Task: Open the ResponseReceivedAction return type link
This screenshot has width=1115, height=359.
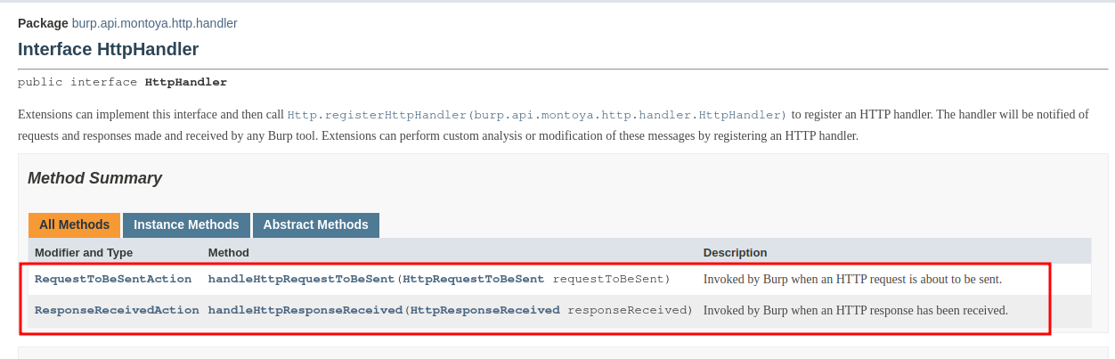Action: pyautogui.click(x=117, y=310)
